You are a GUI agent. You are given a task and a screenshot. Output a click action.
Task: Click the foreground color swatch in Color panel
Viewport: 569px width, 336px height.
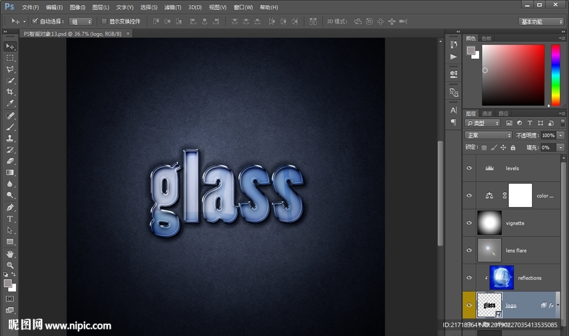click(471, 51)
